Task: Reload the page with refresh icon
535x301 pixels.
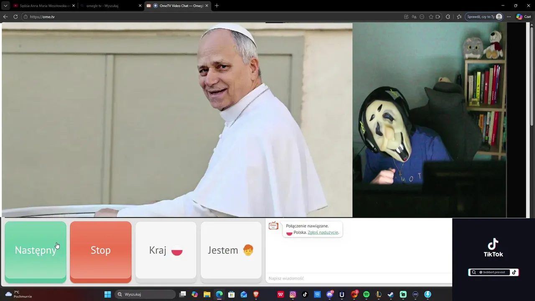Action: tap(15, 17)
